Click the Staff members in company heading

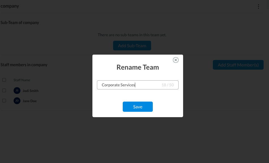tap(24, 65)
